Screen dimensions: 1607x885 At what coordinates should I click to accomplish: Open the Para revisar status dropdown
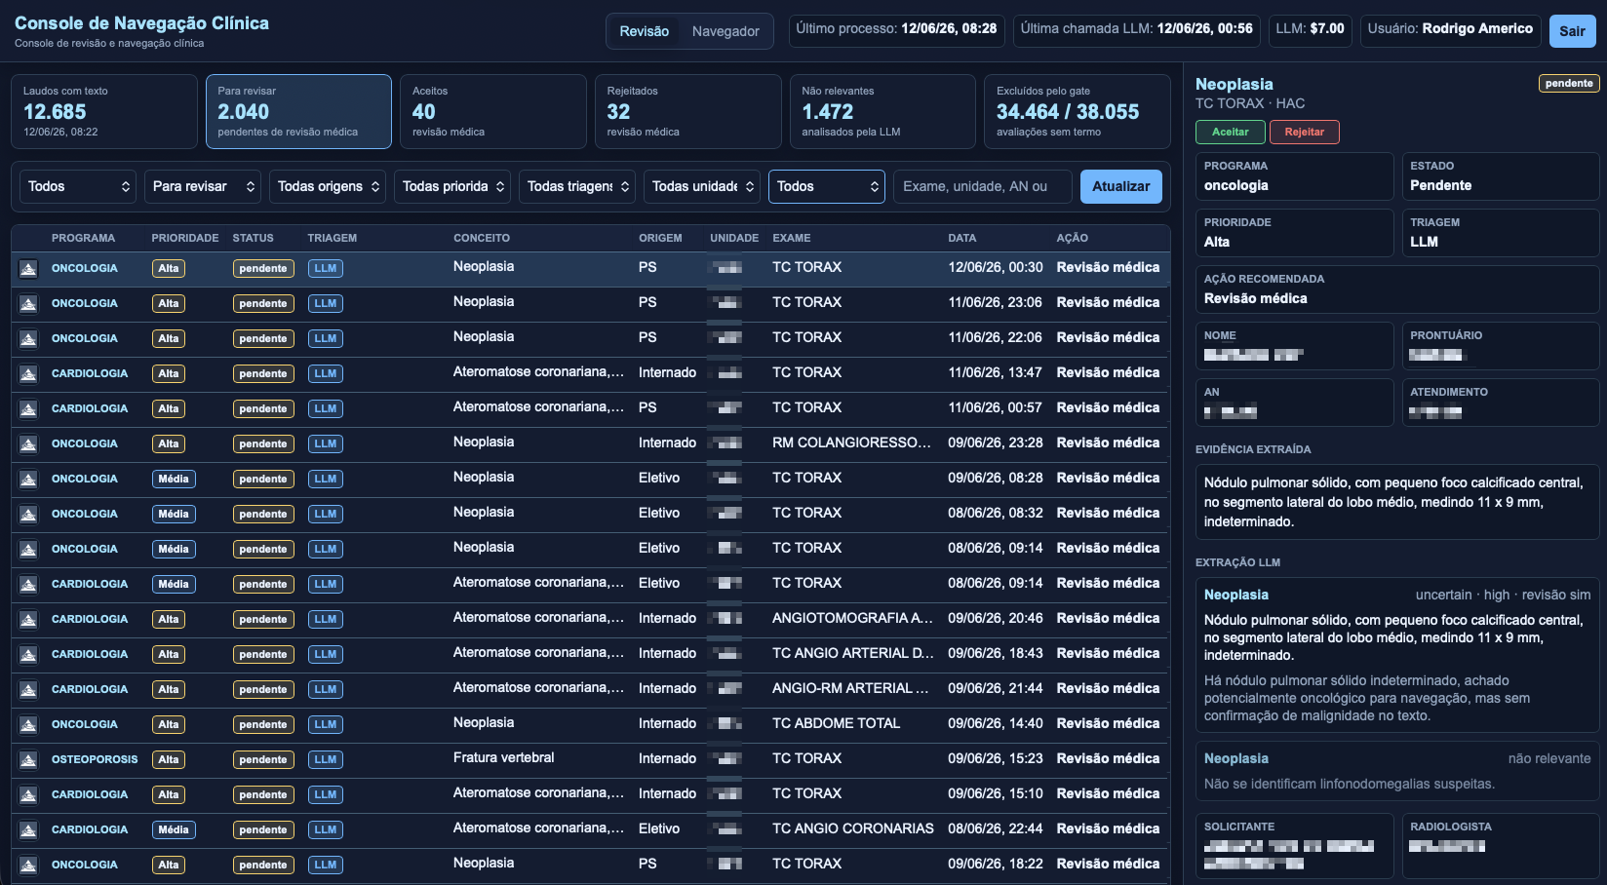203,186
